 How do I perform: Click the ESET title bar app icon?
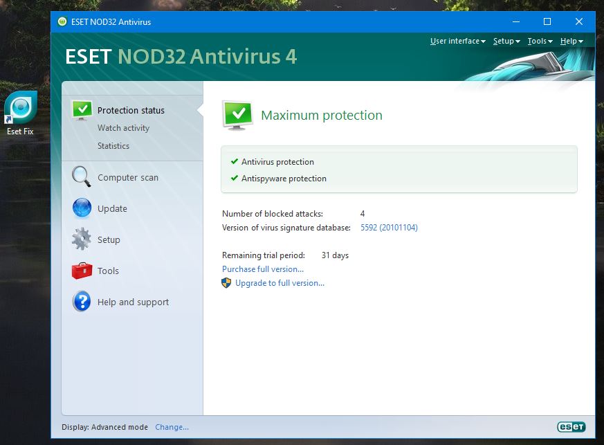(62, 21)
